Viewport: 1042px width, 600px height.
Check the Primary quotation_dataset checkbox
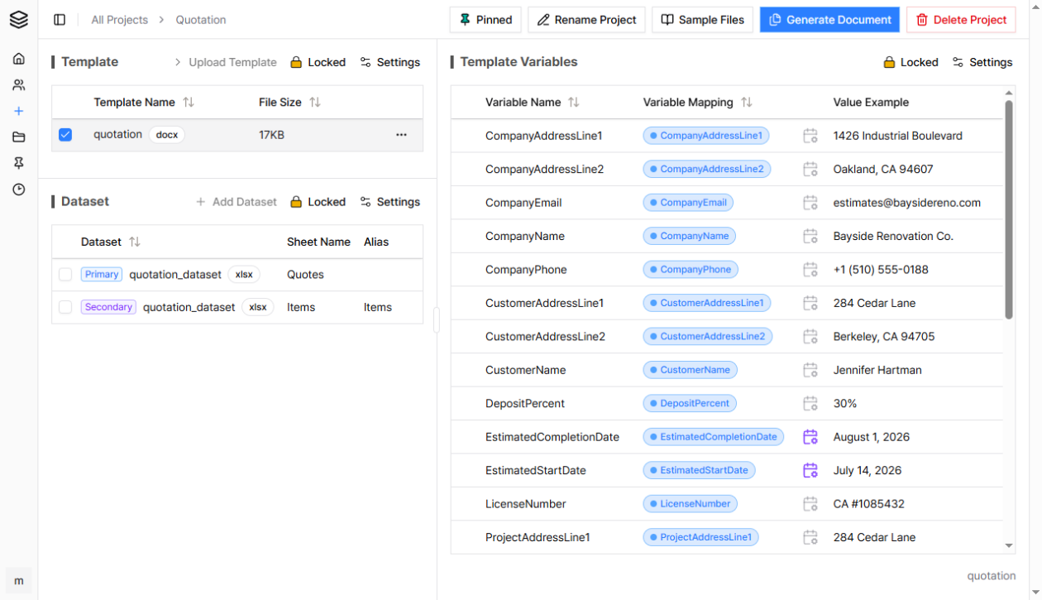pyautogui.click(x=65, y=275)
